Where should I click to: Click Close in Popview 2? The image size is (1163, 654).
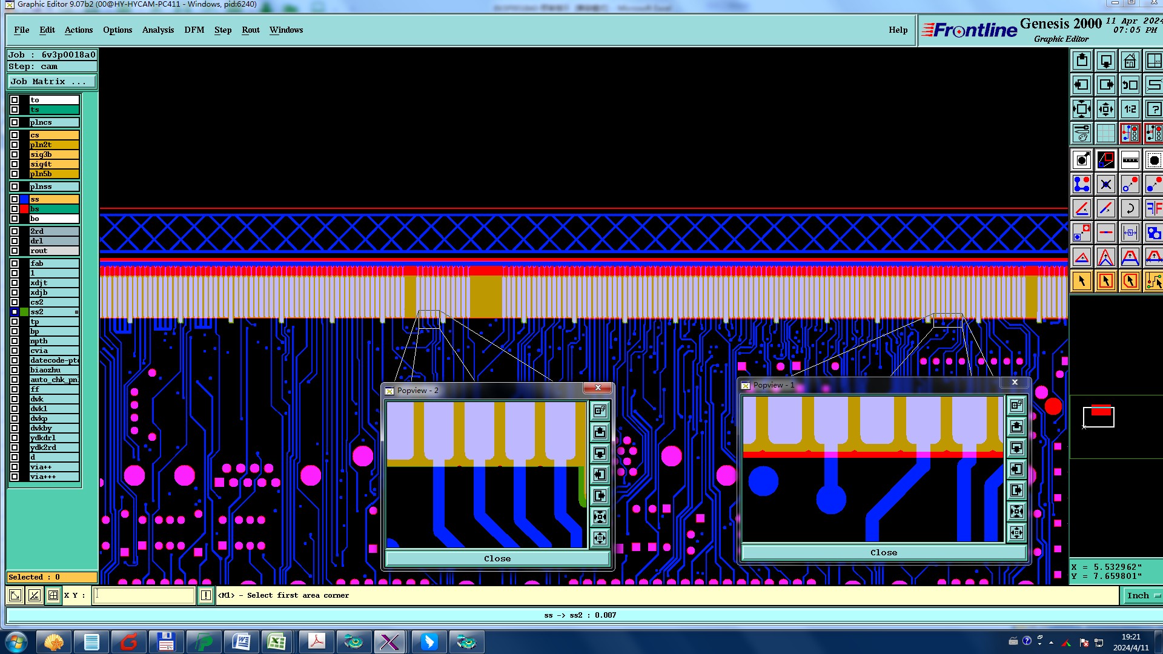[x=497, y=558]
